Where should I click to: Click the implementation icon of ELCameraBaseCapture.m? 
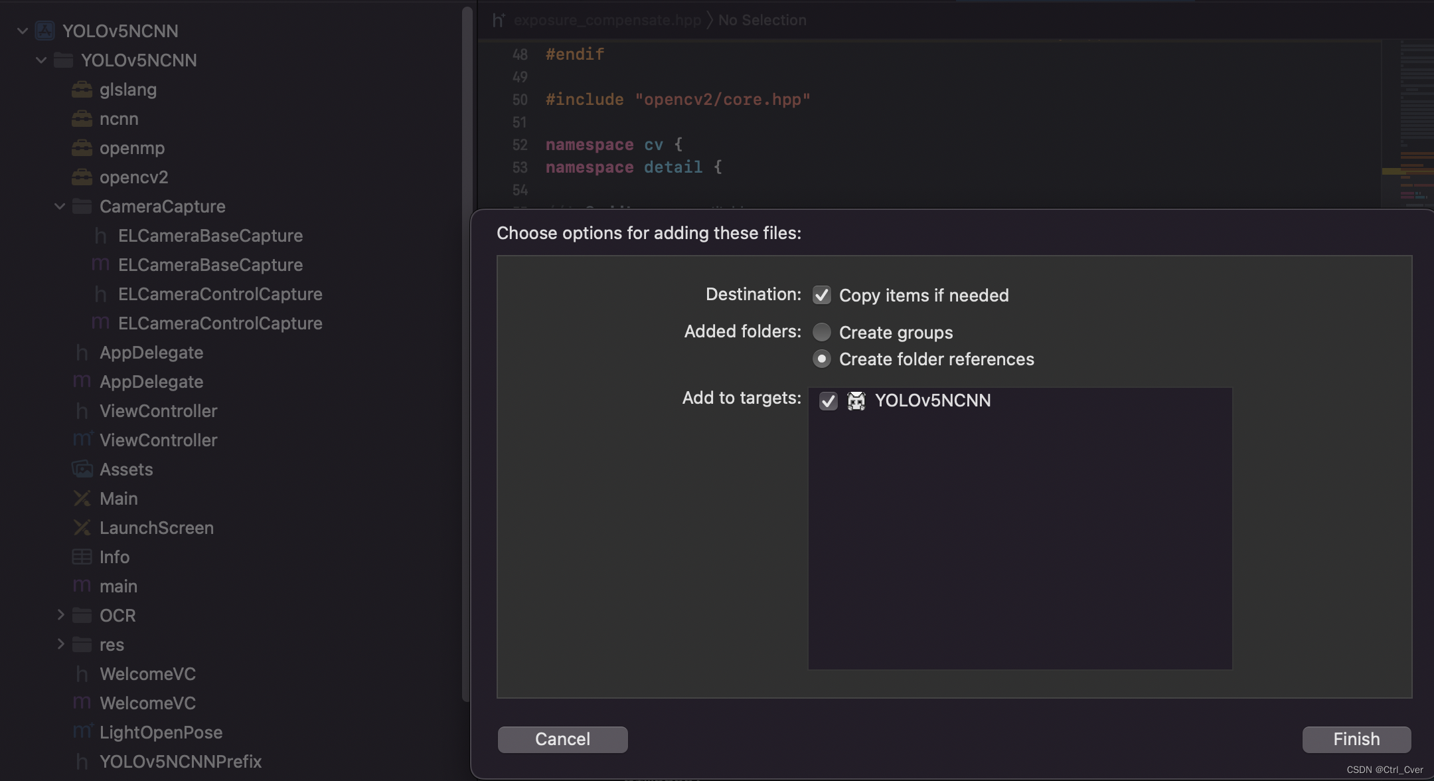point(100,264)
